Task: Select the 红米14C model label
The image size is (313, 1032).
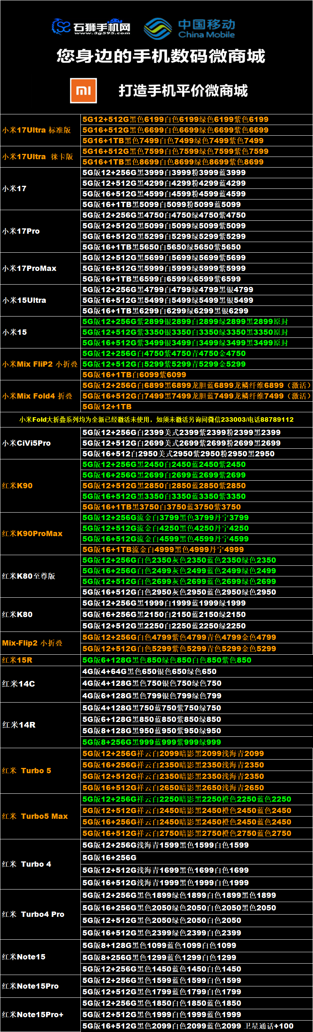Action: [19, 684]
